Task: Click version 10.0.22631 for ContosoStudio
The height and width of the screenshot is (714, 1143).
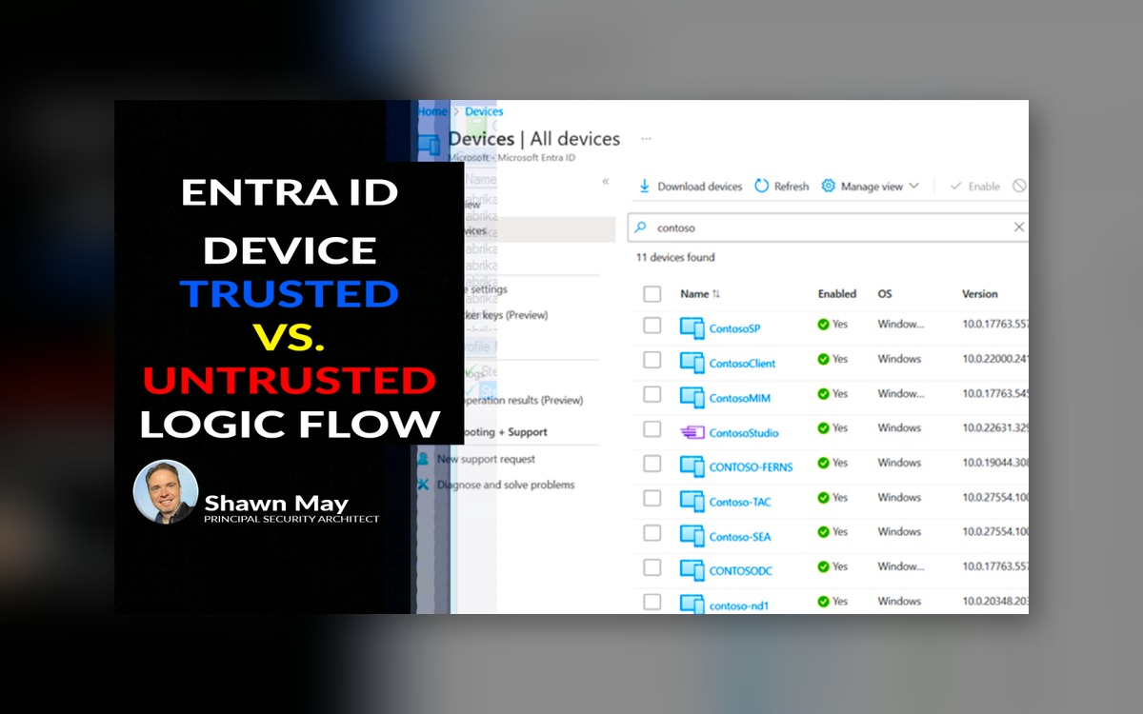Action: tap(995, 428)
